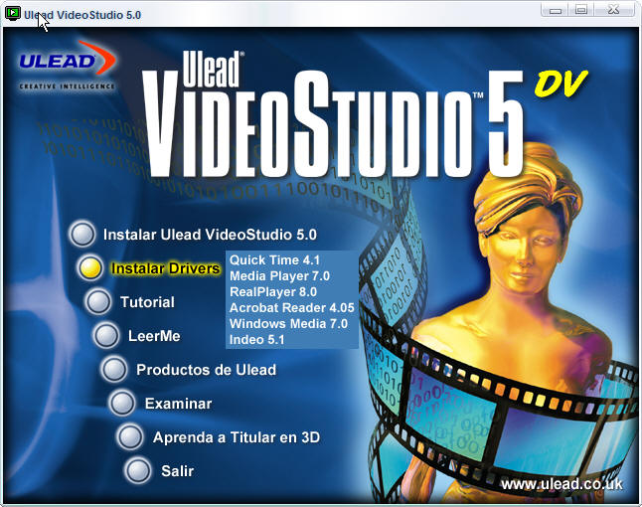Select the round button beside Productos de Ulead
This screenshot has width=642, height=507.
point(115,369)
